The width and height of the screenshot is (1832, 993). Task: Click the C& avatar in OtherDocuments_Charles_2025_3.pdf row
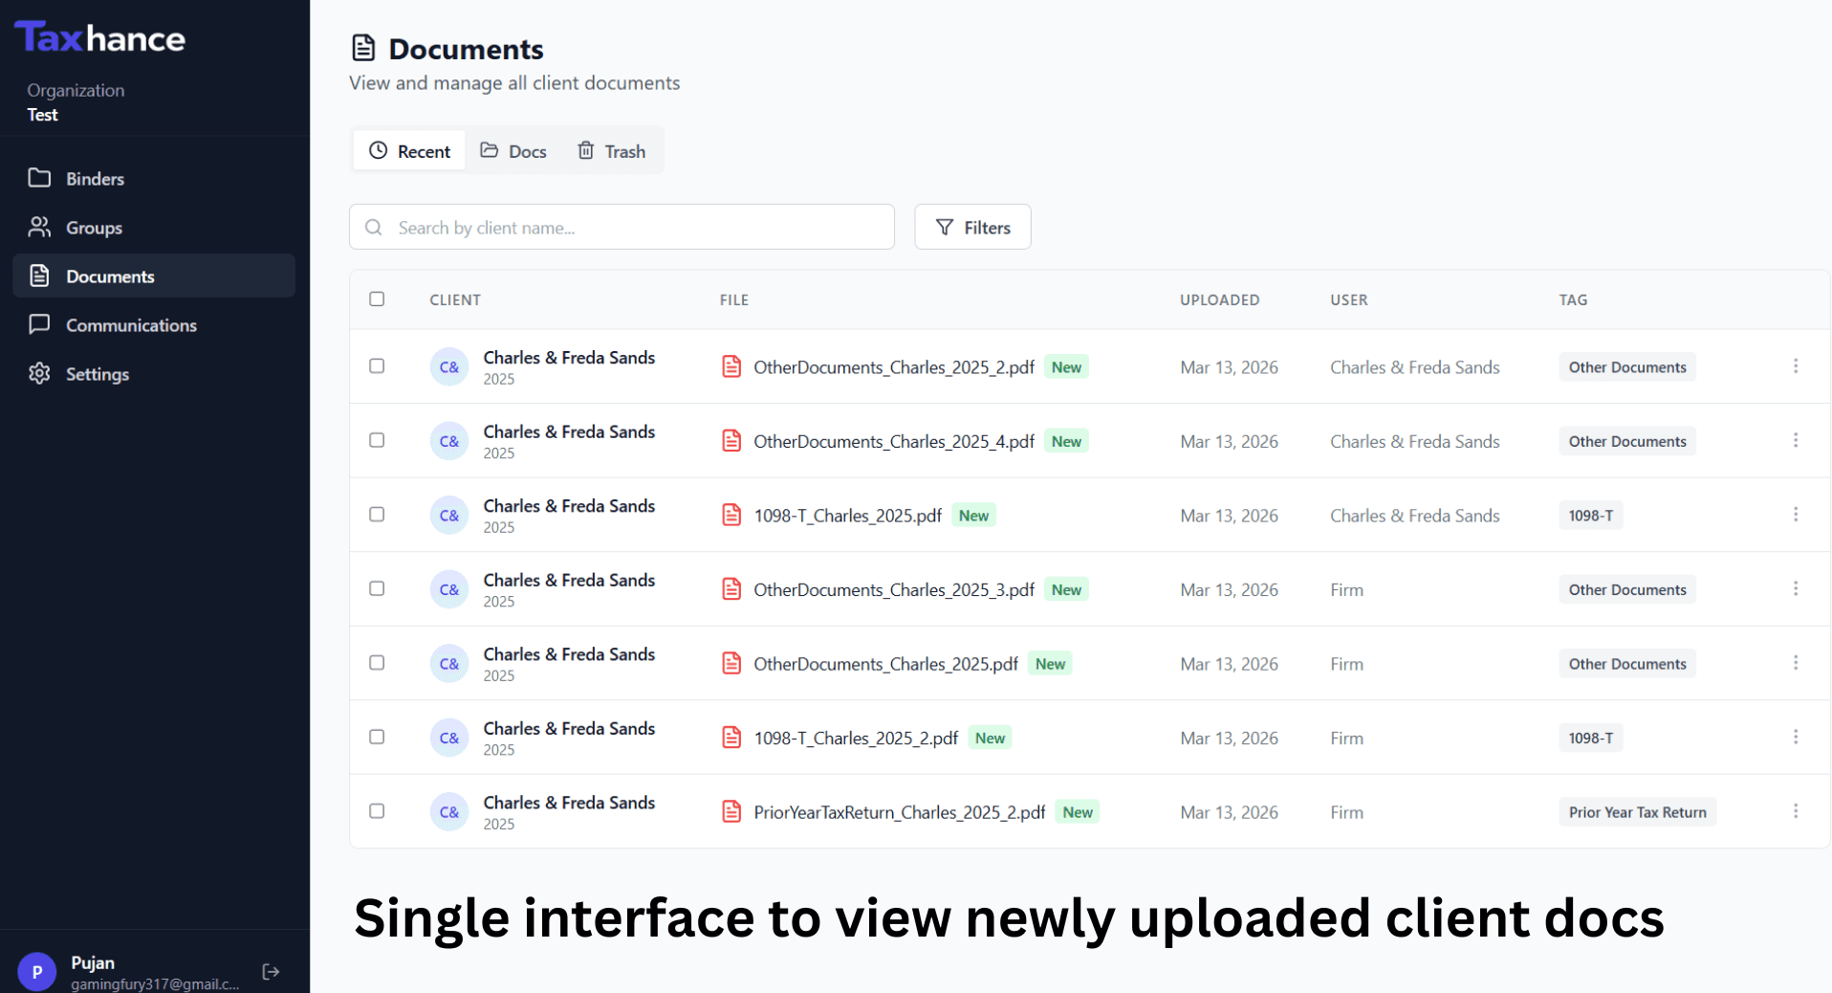(x=449, y=589)
